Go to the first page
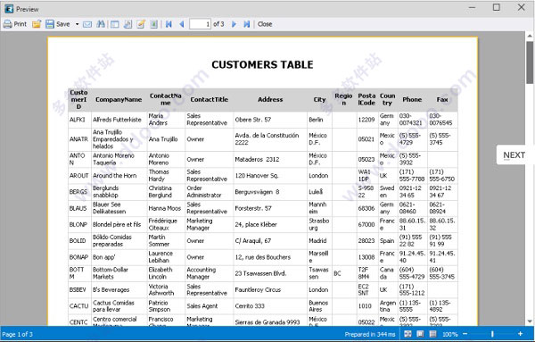 pyautogui.click(x=169, y=24)
